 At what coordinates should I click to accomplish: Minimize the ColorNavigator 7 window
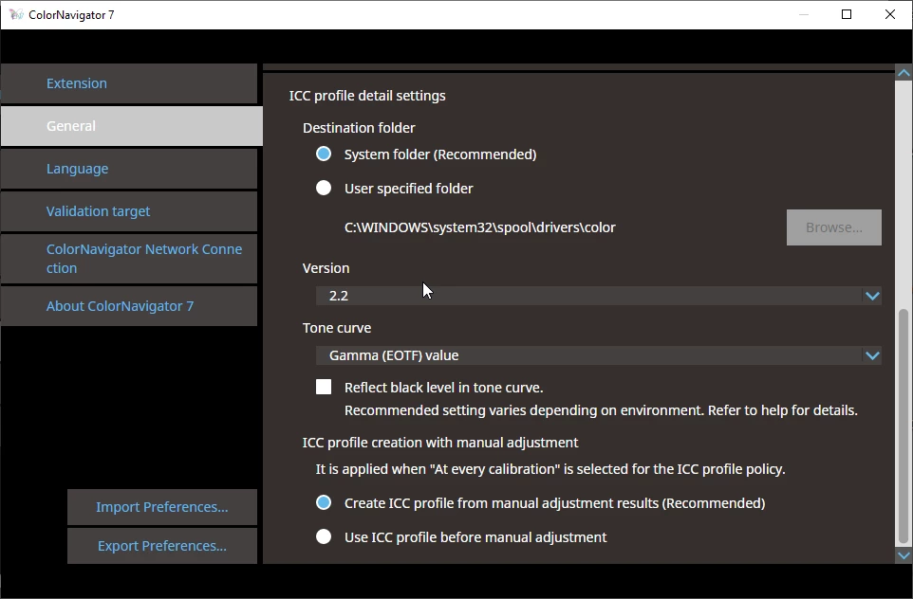click(804, 14)
